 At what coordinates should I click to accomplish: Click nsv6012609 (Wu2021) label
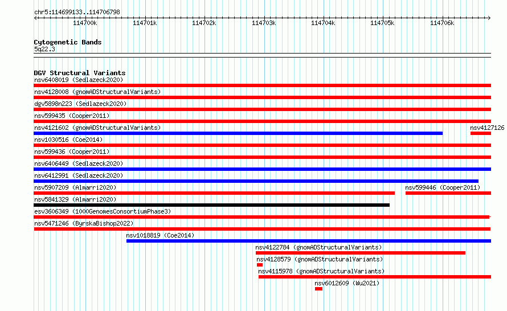(x=347, y=283)
